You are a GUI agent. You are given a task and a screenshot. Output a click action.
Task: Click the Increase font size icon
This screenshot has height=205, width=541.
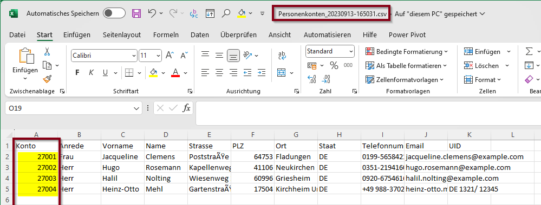(x=170, y=55)
